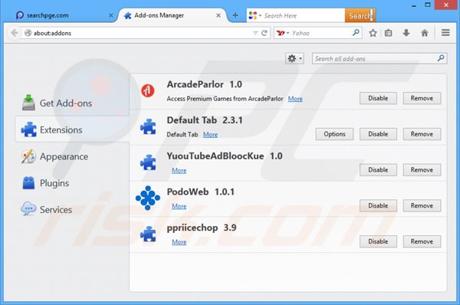Open the Yahoo search engine dropdown
The image size is (460, 305).
click(x=283, y=33)
